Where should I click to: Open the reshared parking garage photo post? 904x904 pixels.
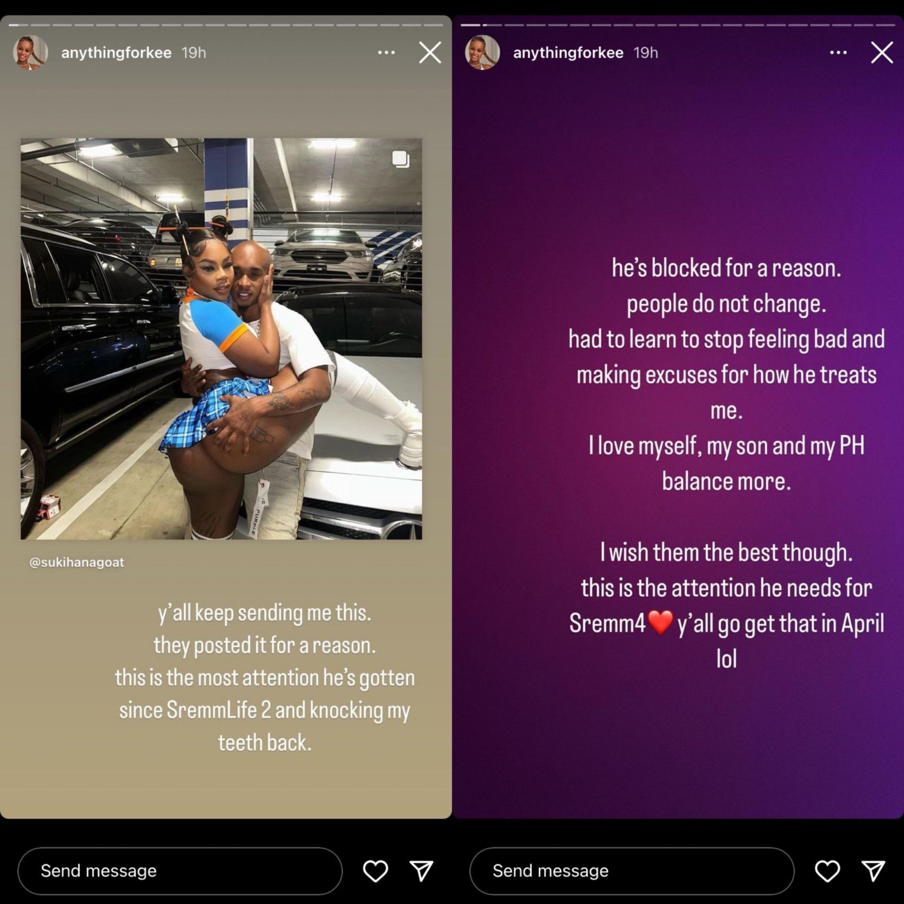[x=221, y=338]
